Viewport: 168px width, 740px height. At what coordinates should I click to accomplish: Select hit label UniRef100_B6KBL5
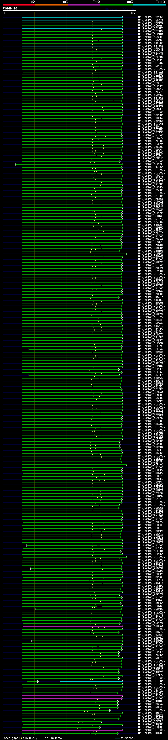coord(151,369)
